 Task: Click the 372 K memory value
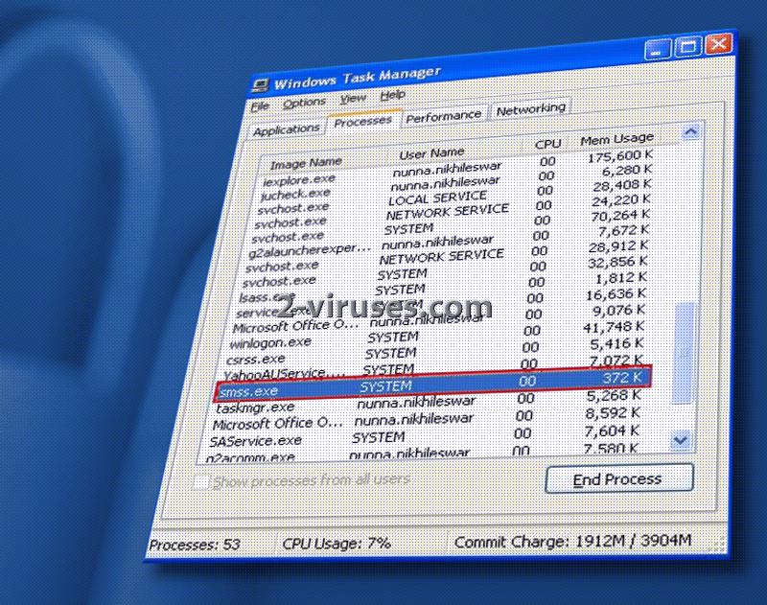621,377
